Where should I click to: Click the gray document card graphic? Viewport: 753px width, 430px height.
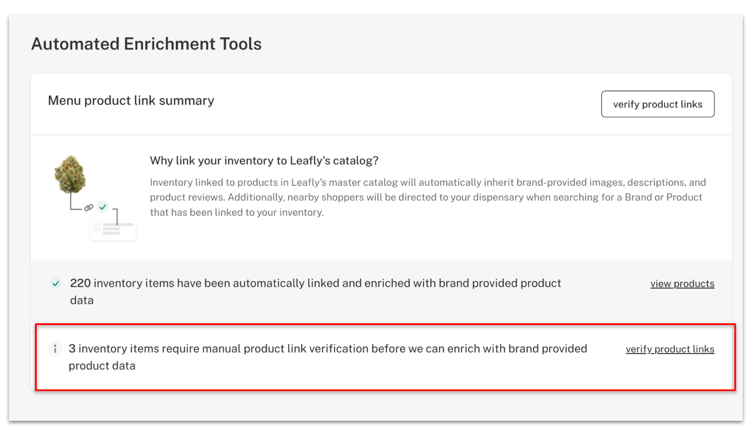coord(113,229)
